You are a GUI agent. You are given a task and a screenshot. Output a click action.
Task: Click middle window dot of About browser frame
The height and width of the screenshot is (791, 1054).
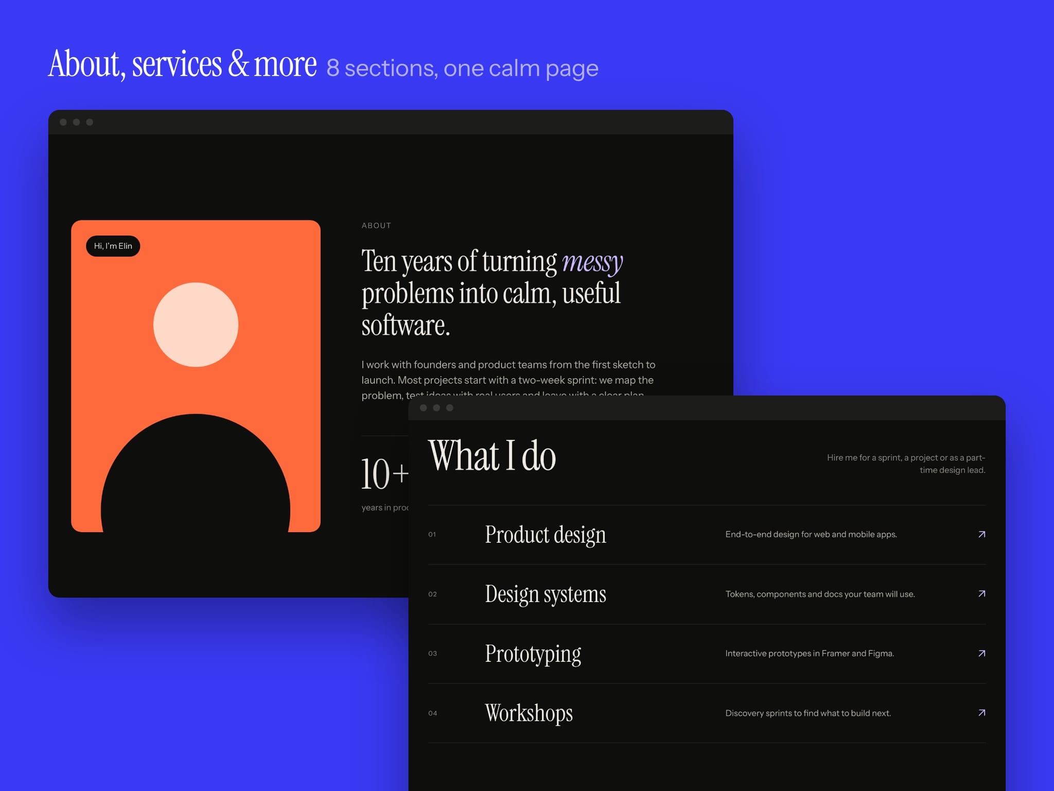[x=76, y=122]
